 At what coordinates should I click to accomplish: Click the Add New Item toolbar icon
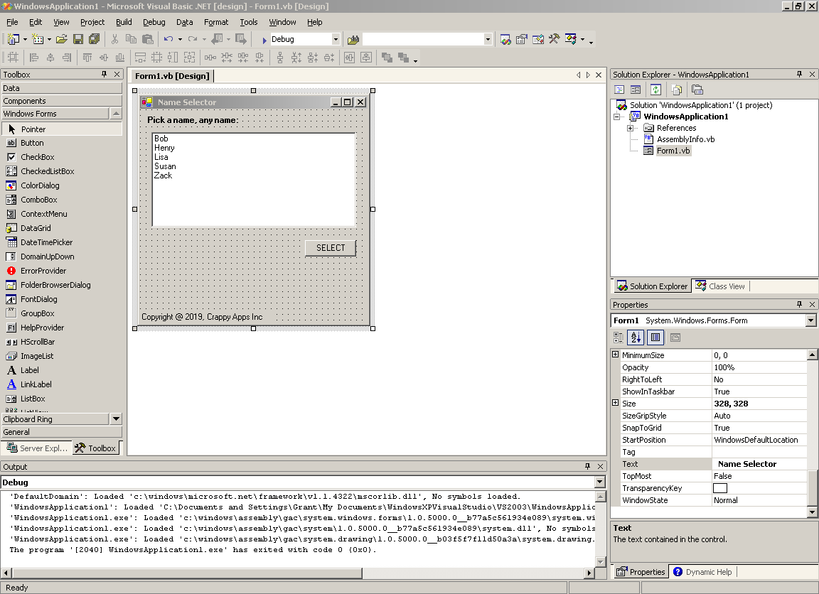(38, 39)
